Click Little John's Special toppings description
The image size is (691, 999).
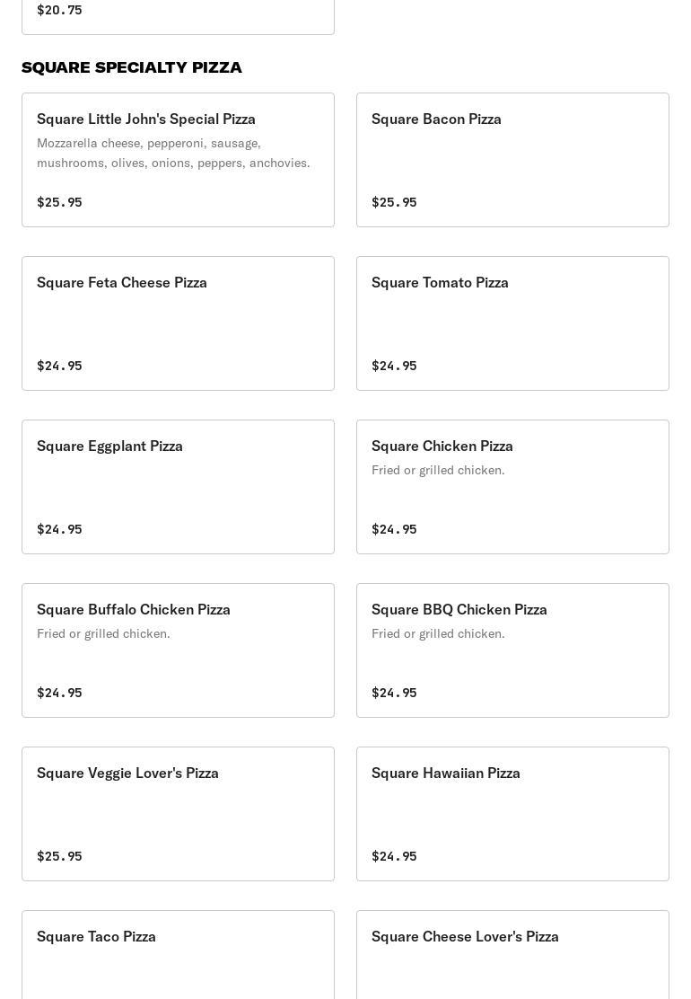coord(173,153)
